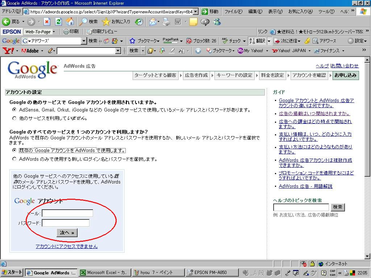
Task: Select radio 既存の Google アカウントを AdWords で使用
Action: 14,150
